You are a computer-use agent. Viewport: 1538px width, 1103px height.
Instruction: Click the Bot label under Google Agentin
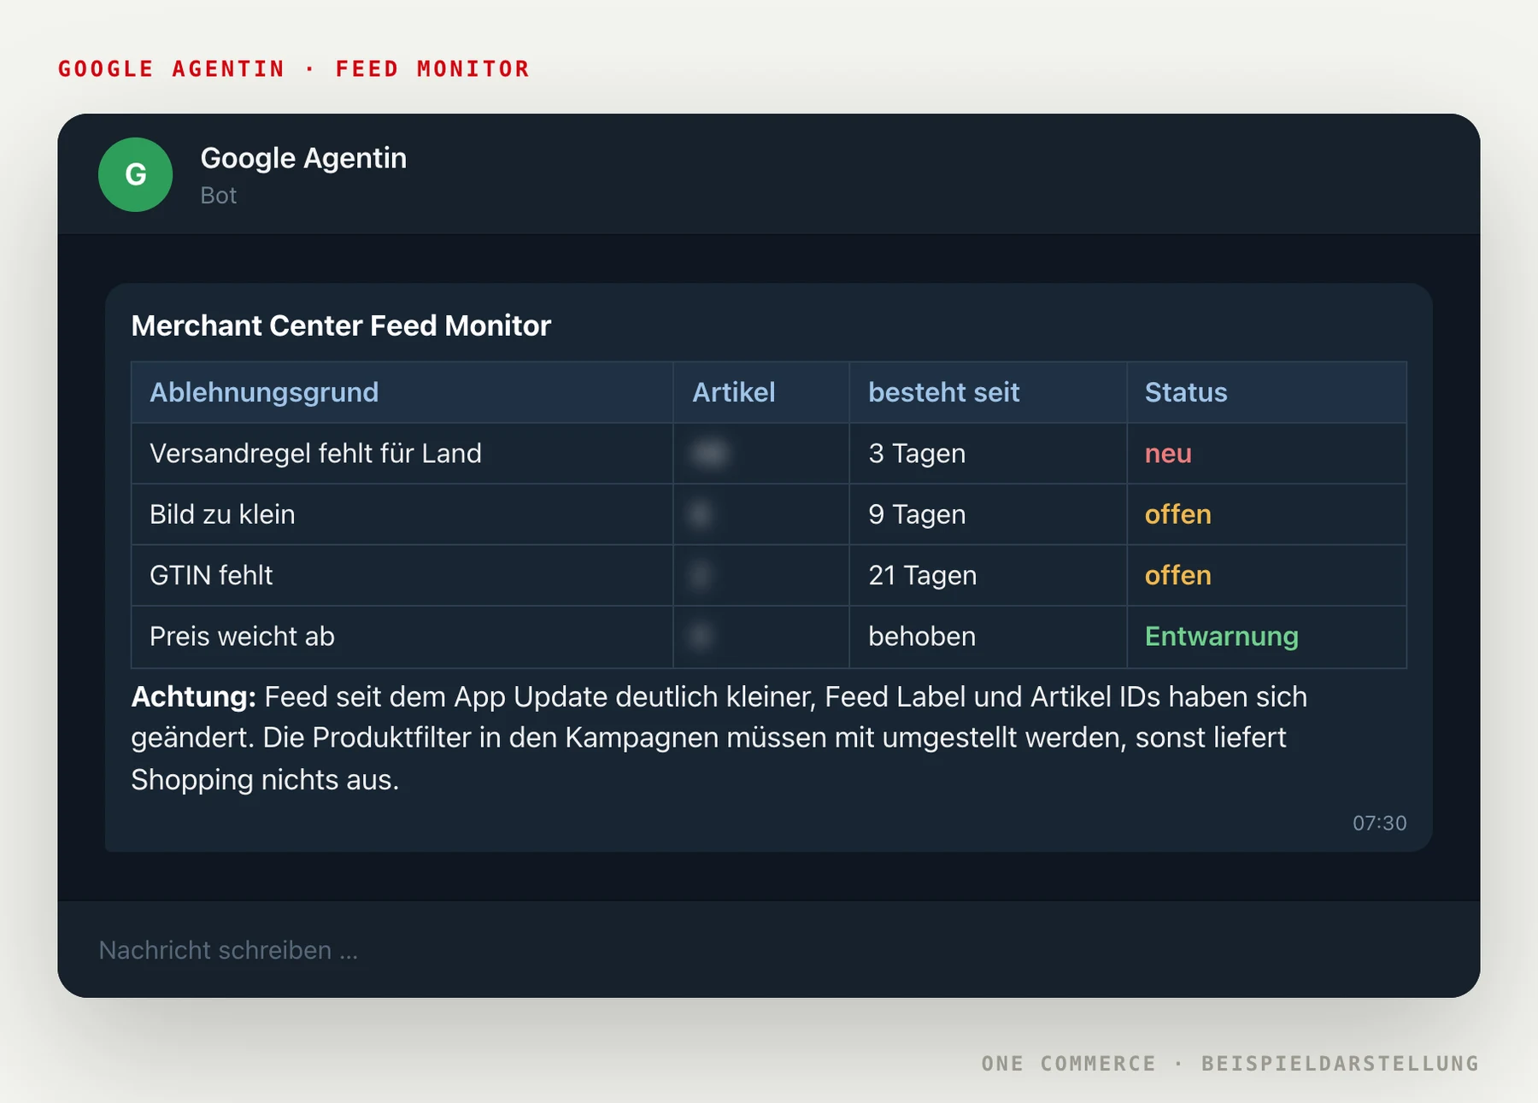coord(218,196)
